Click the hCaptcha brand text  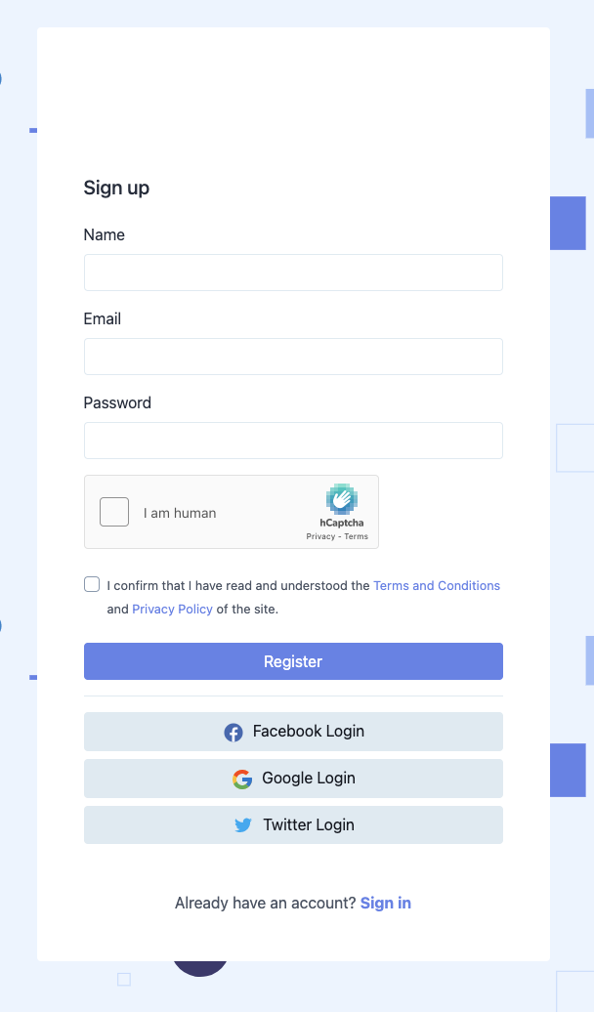pyautogui.click(x=342, y=523)
